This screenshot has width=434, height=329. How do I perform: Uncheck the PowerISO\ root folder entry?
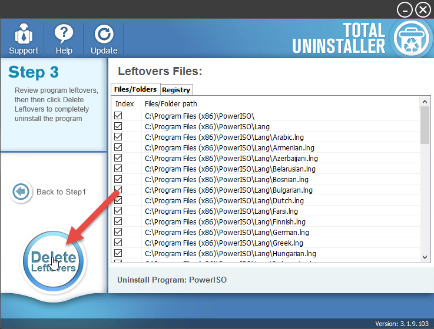(118, 116)
